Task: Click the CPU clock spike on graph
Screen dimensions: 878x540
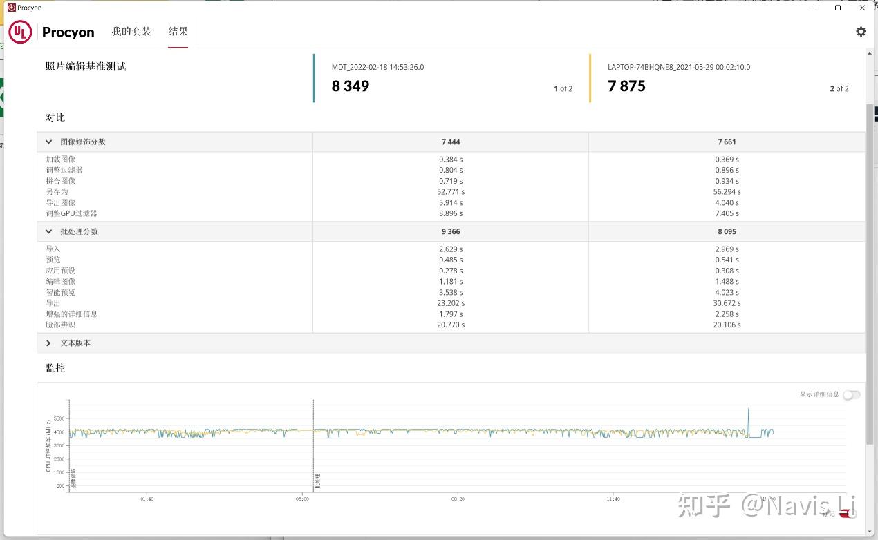Action: [x=748, y=420]
